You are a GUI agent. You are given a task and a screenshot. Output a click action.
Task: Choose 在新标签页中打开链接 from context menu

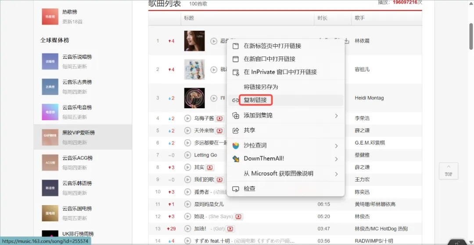point(285,46)
